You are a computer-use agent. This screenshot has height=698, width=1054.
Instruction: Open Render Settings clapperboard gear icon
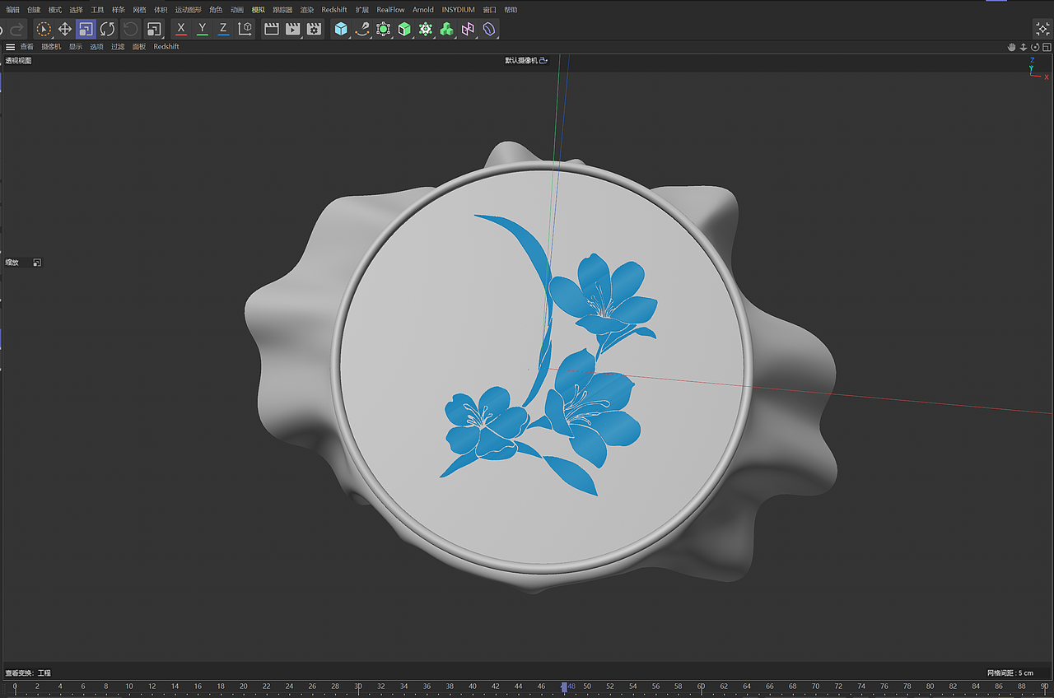[x=314, y=29]
